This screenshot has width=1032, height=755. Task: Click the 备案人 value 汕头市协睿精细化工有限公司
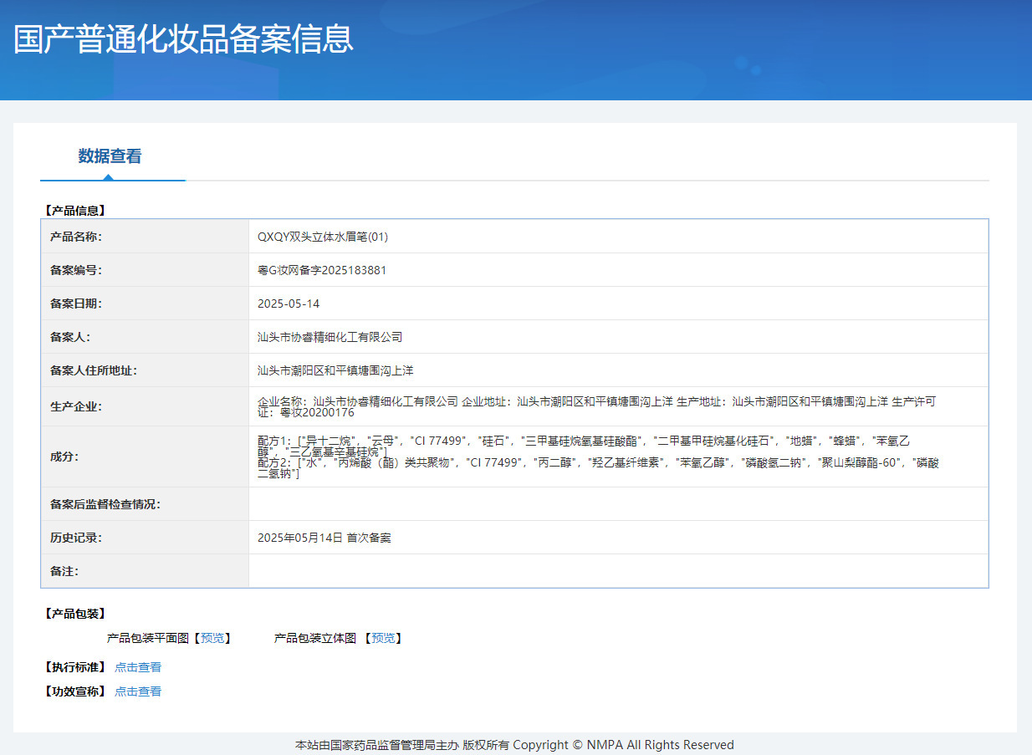(x=330, y=337)
